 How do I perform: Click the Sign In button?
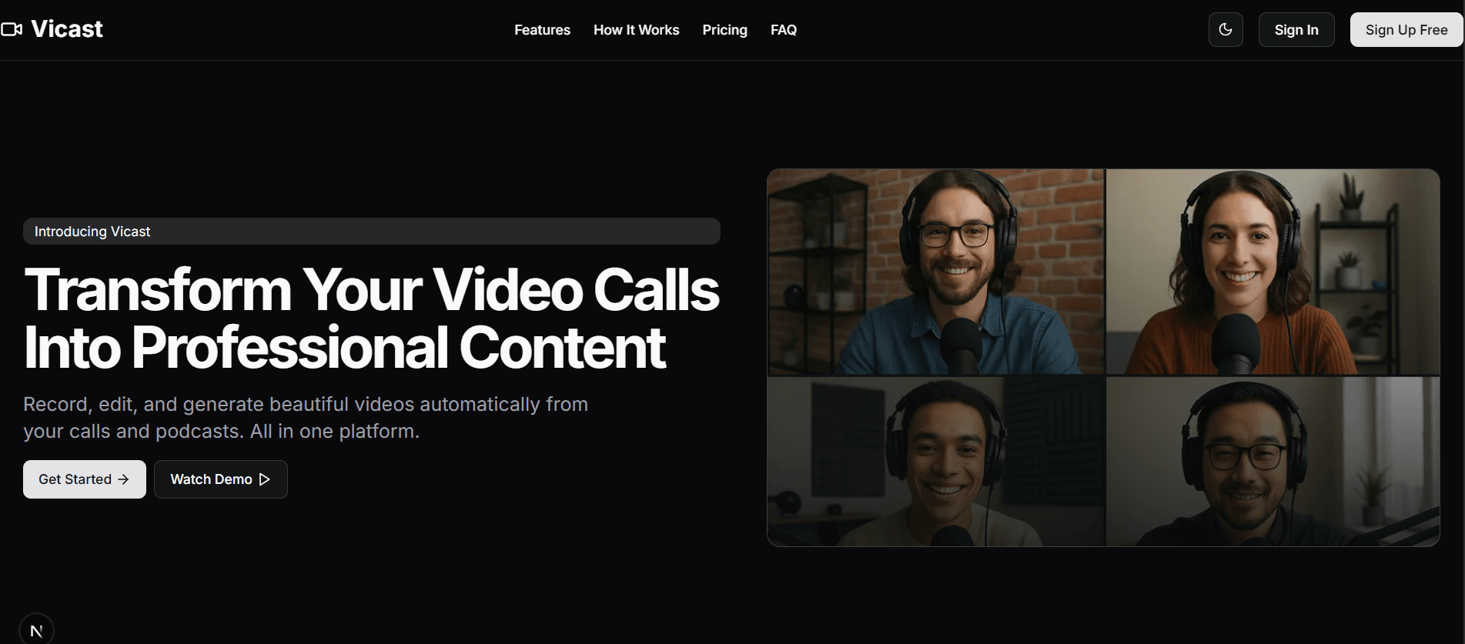coord(1296,30)
